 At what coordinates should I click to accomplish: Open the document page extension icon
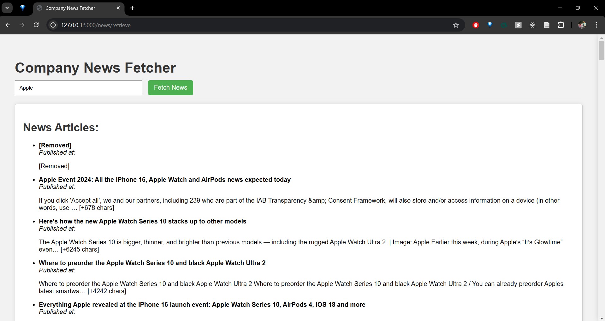(547, 25)
